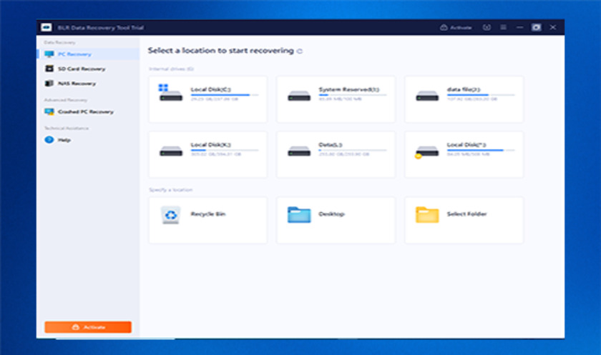Select the Data (L:) drive name

tap(331, 145)
